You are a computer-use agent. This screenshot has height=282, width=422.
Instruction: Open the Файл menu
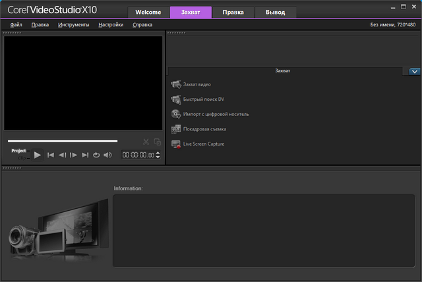[x=16, y=24]
